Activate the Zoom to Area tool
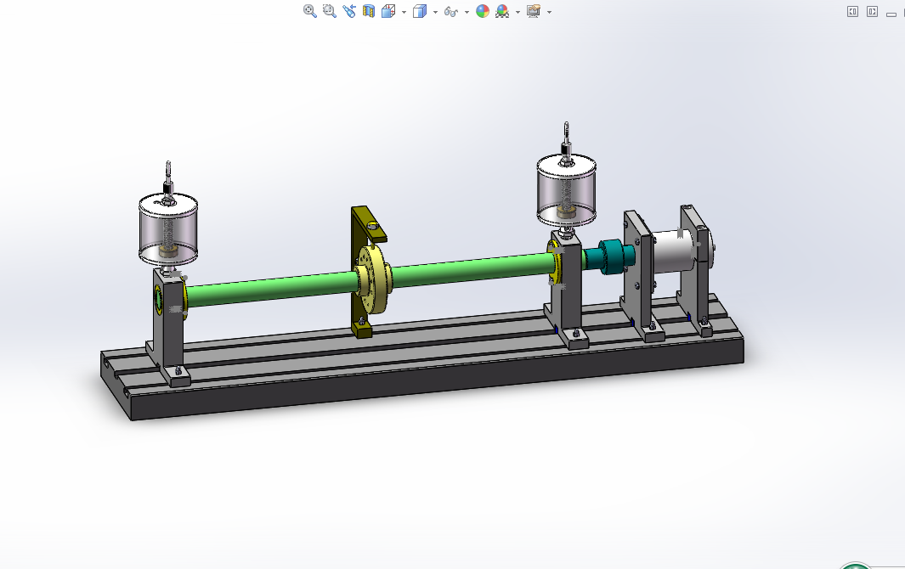The width and height of the screenshot is (905, 569). 329,11
